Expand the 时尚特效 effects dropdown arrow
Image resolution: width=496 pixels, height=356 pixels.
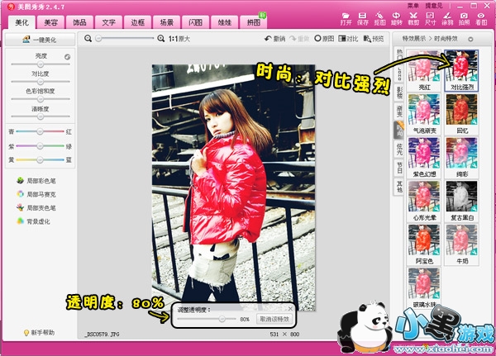470,39
